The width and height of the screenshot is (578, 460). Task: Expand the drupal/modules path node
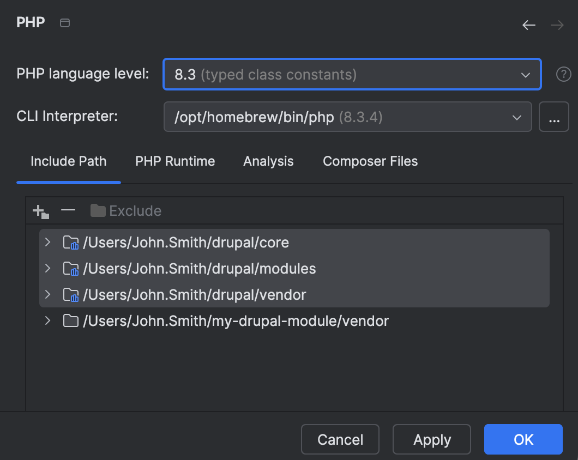tap(48, 268)
